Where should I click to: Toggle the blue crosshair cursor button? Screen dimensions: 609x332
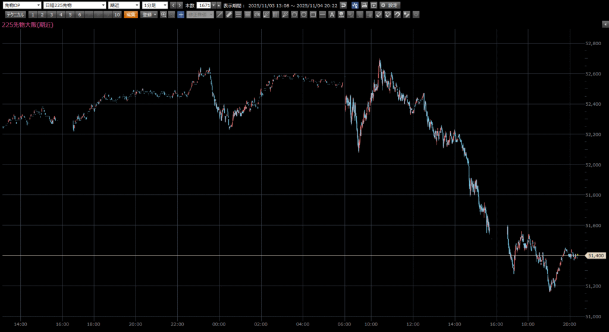click(180, 14)
